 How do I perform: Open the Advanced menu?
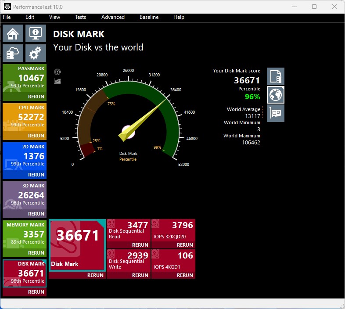[113, 17]
